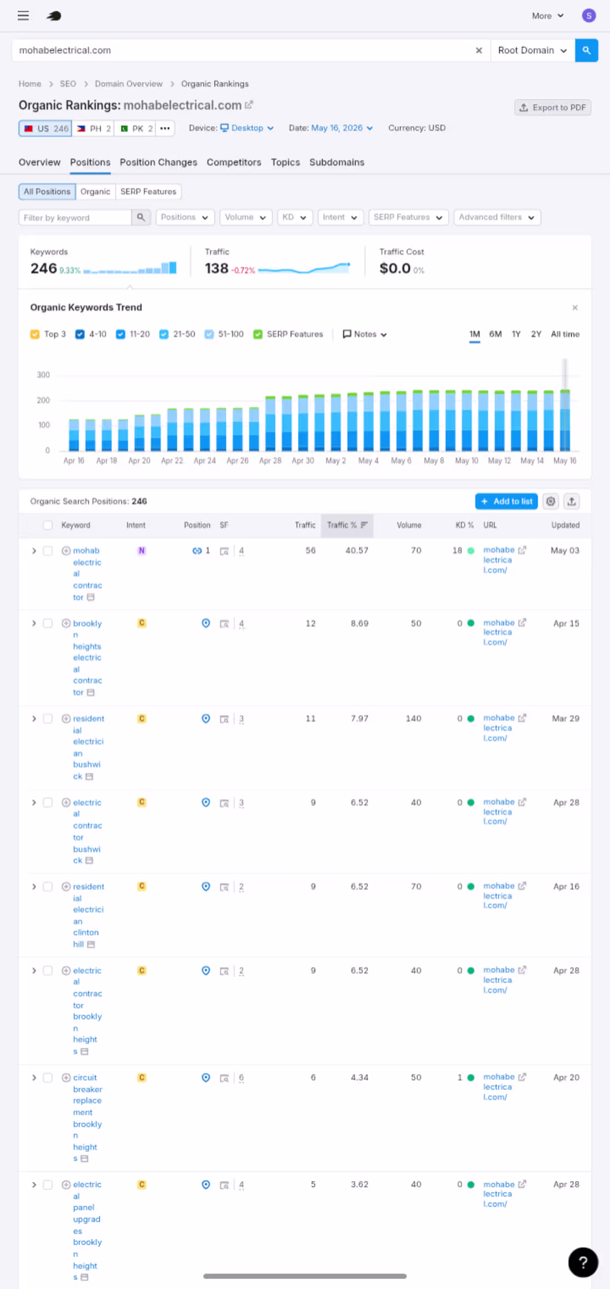The width and height of the screenshot is (610, 1289).
Task: Toggle the SERP Features chart checkbox
Action: (x=258, y=334)
